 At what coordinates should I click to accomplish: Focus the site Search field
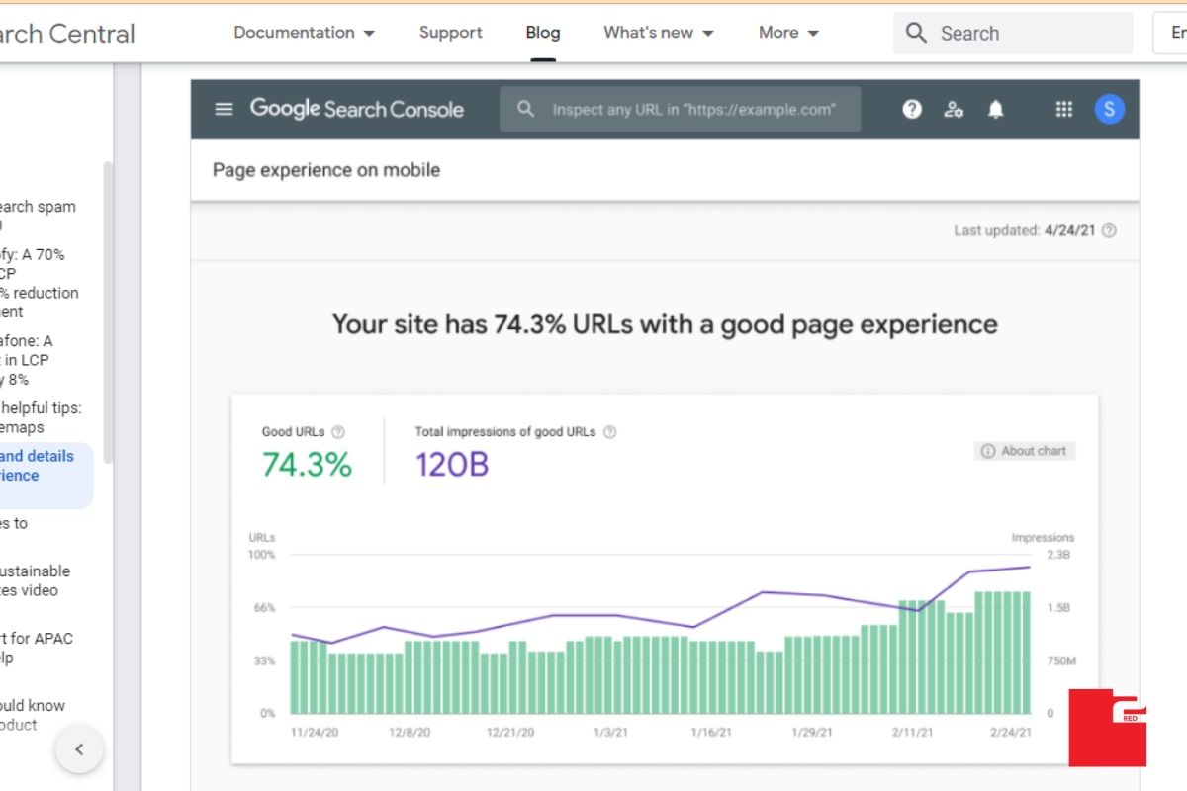(x=1013, y=33)
